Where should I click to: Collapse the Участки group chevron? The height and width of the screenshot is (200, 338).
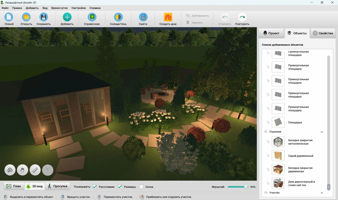[x=322, y=193]
